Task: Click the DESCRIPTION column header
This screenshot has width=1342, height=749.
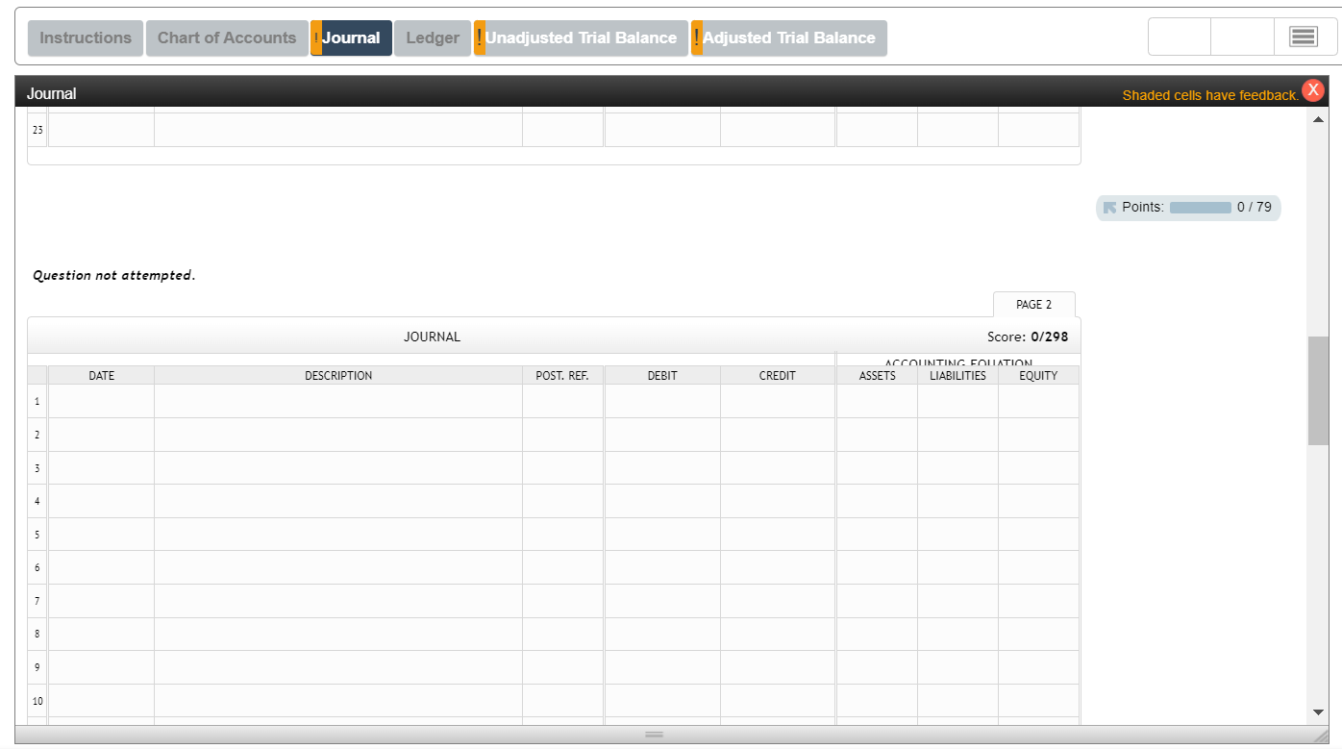Action: click(x=338, y=376)
